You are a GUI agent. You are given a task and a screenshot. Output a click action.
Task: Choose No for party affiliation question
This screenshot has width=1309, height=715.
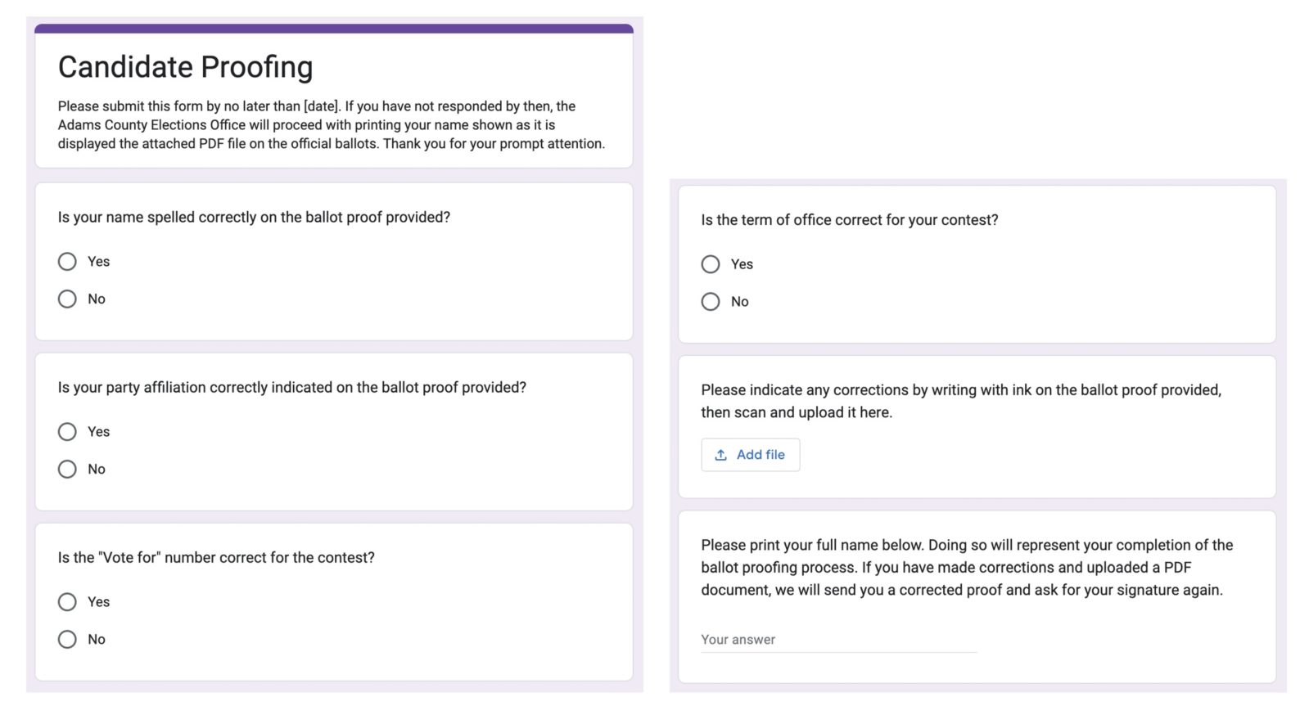click(x=67, y=470)
